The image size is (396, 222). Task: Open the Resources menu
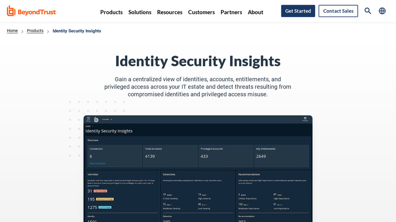pos(169,12)
